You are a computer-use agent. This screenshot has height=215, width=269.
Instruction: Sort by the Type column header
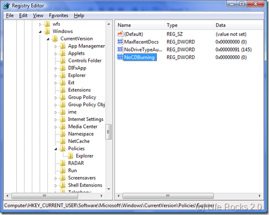click(x=189, y=25)
